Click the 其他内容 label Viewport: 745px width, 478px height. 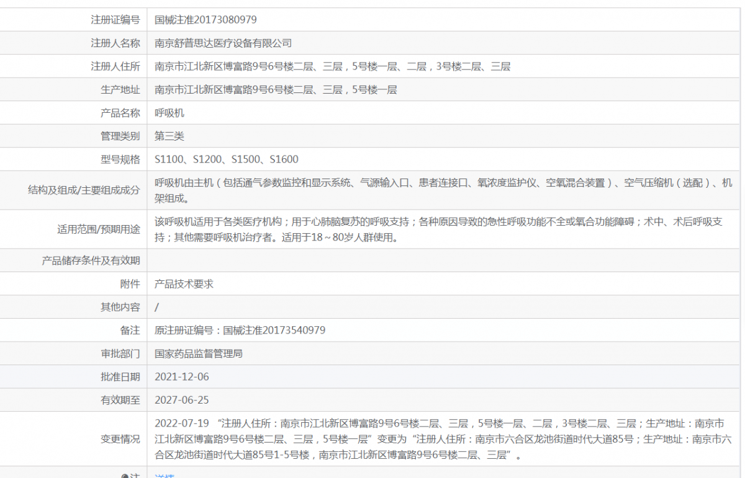tap(120, 307)
